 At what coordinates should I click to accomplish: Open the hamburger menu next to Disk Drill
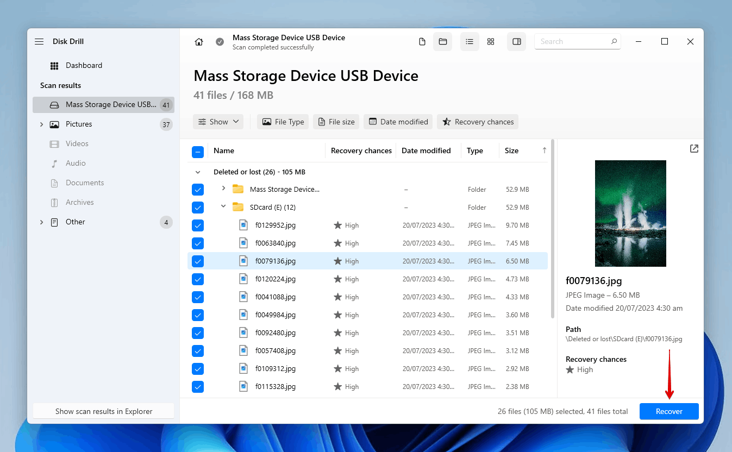[x=39, y=41]
